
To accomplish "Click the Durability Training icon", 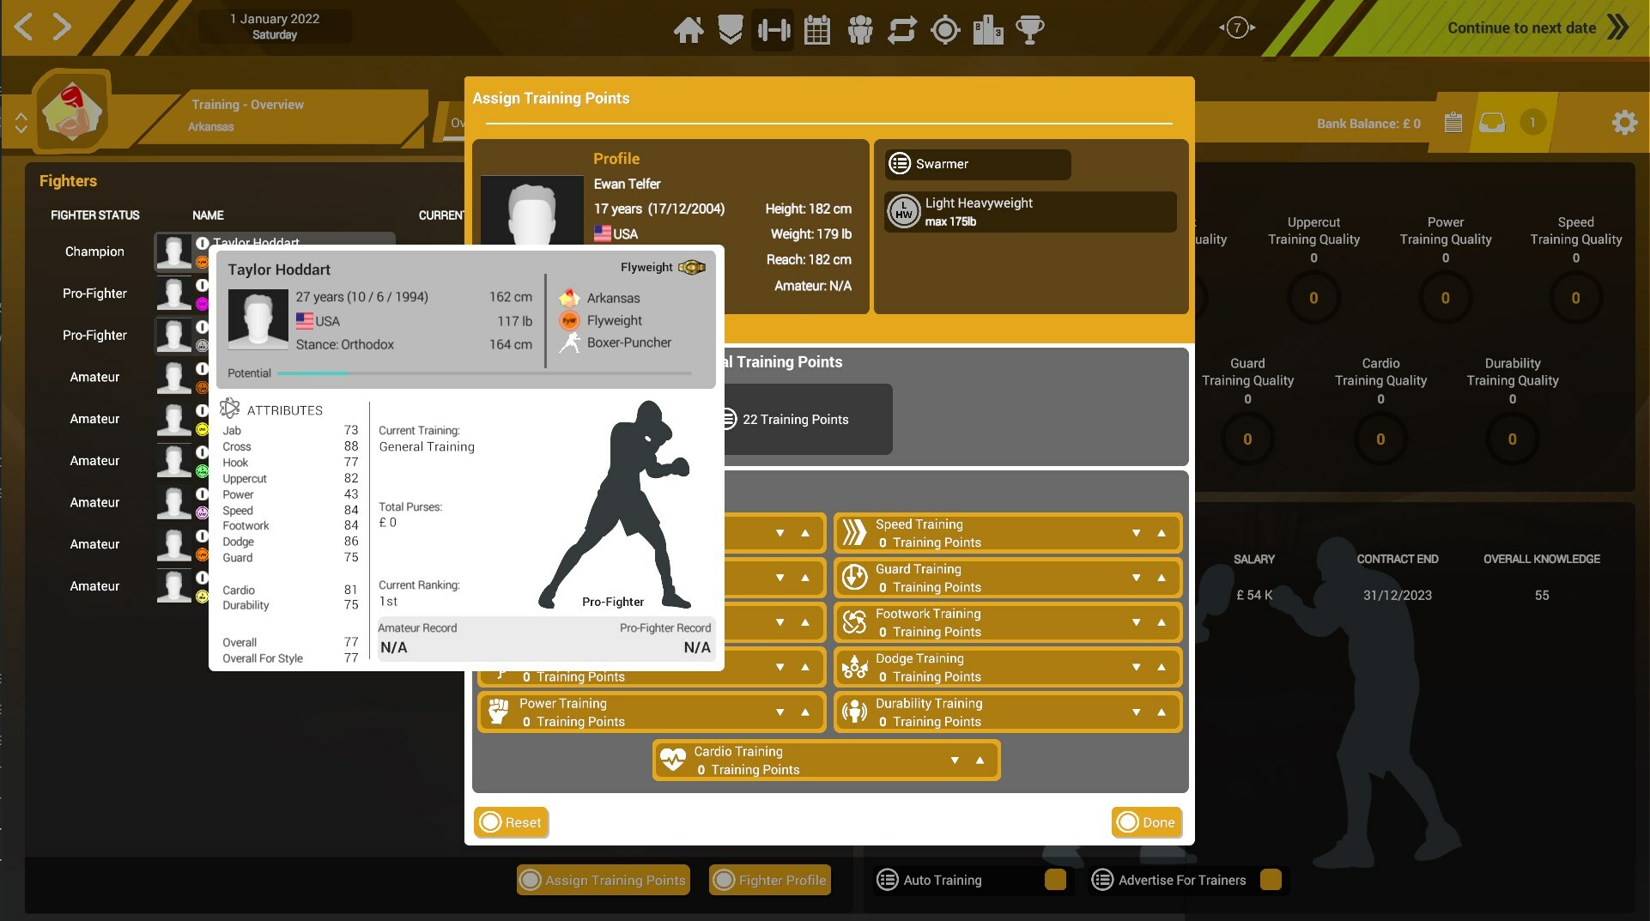I will tap(854, 712).
